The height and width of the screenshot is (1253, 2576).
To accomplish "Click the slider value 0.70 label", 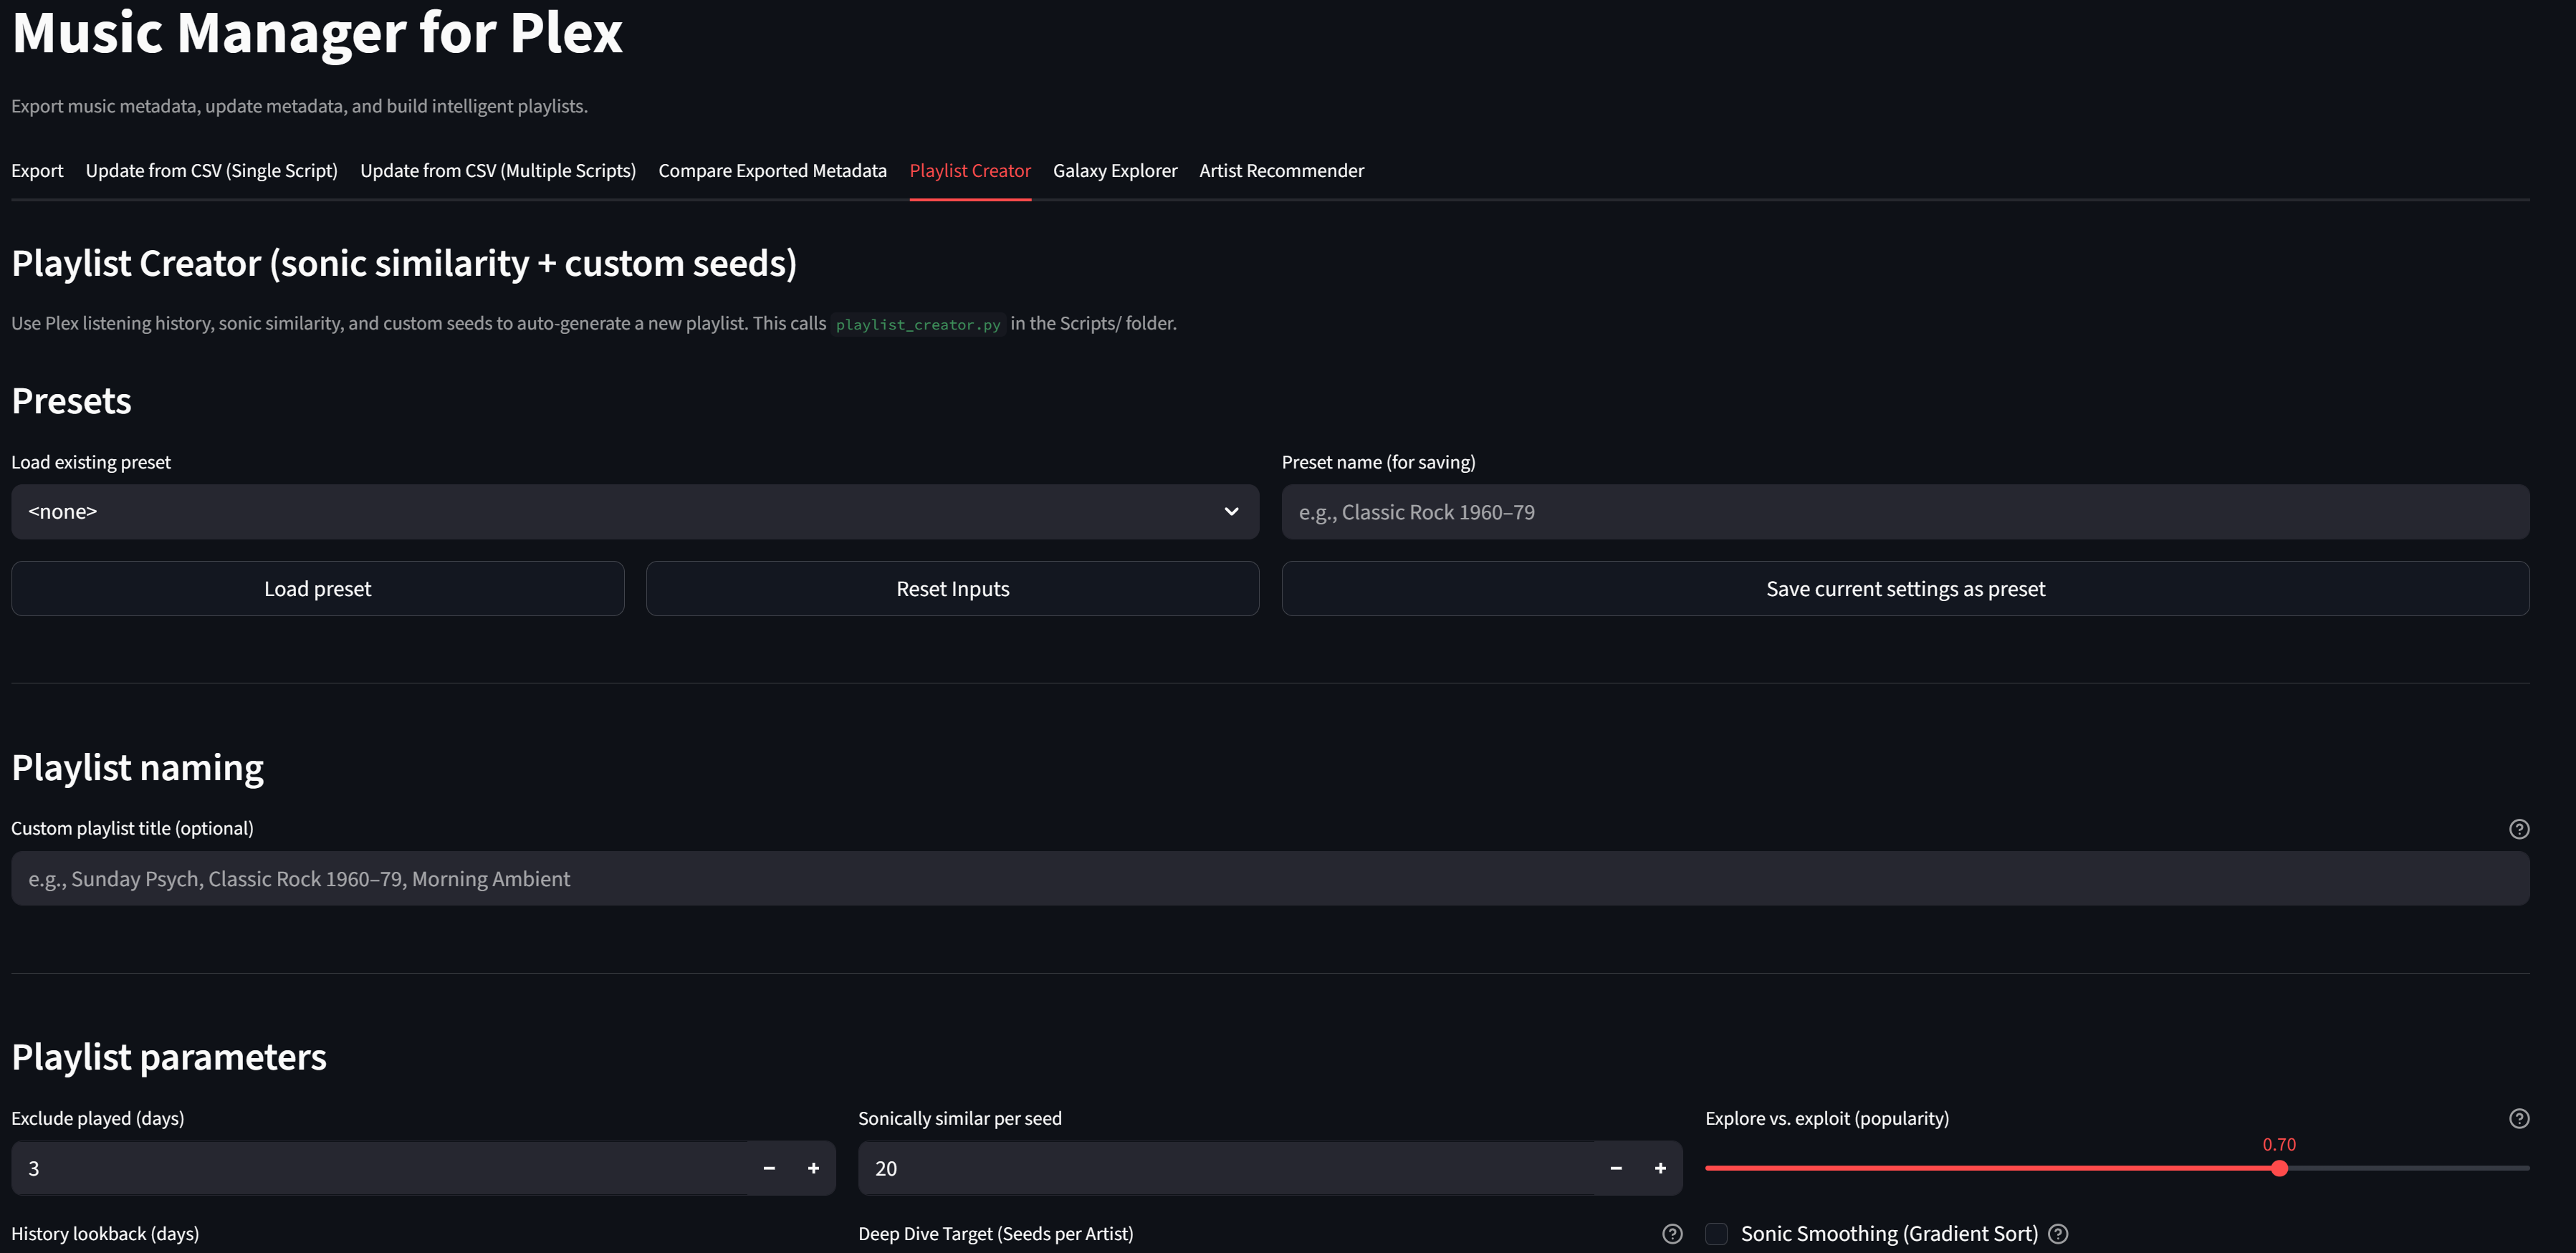I will click(x=2279, y=1144).
